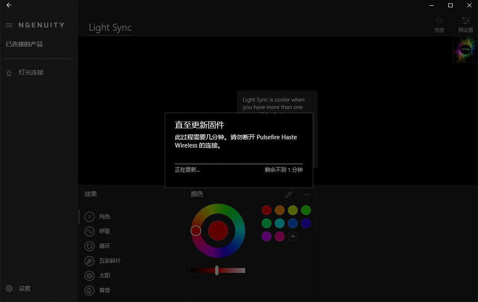Pick the magenta color swatch
The width and height of the screenshot is (478, 302).
coord(280,236)
